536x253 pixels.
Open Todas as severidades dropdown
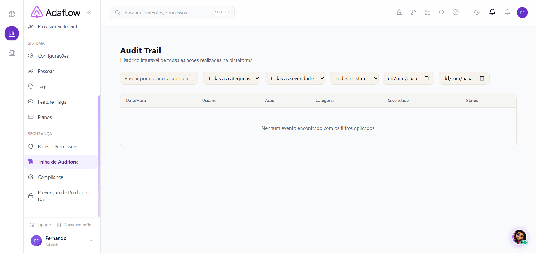[x=295, y=78]
